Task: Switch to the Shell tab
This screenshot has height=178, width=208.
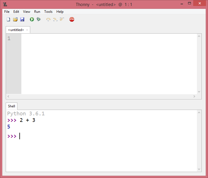Action: click(12, 106)
